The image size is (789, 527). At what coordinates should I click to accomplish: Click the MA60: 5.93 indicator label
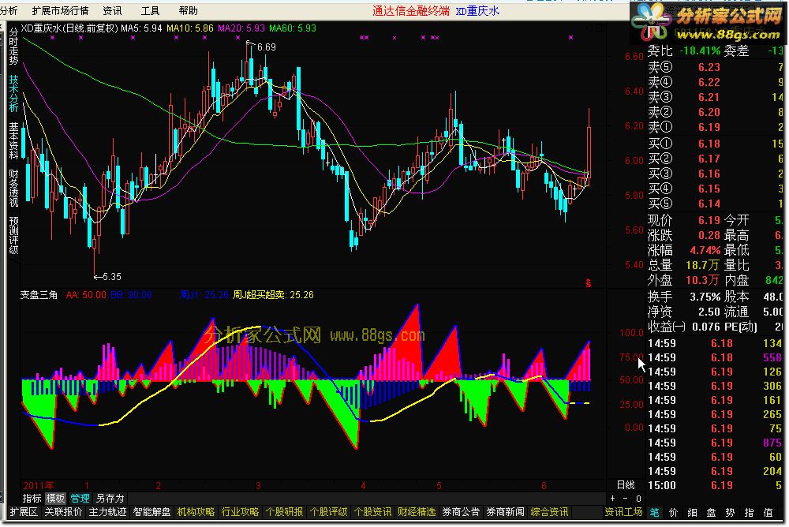293,28
